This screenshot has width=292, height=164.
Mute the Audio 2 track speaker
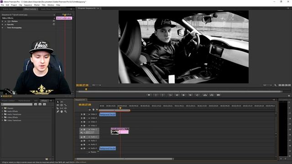tap(82, 141)
